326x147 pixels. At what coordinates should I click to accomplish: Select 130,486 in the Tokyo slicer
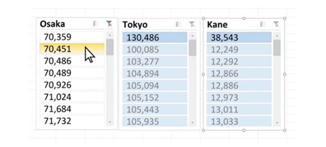(x=155, y=37)
